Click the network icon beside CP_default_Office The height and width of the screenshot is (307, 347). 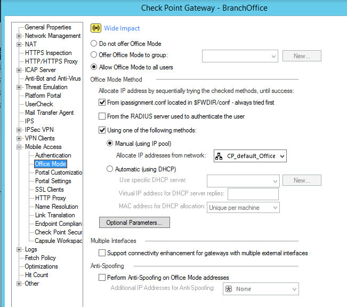[219, 156]
